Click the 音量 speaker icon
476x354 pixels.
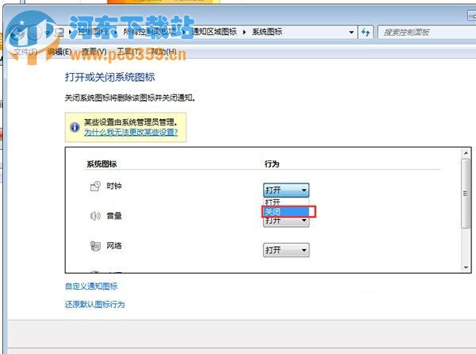pos(95,216)
